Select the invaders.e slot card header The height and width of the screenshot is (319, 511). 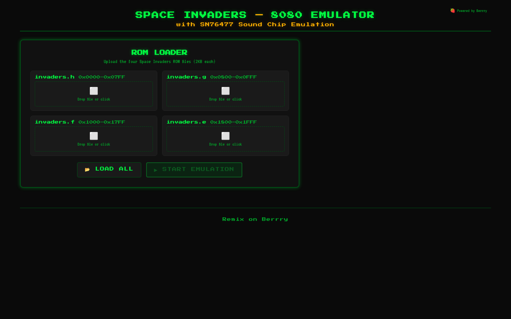click(x=212, y=122)
